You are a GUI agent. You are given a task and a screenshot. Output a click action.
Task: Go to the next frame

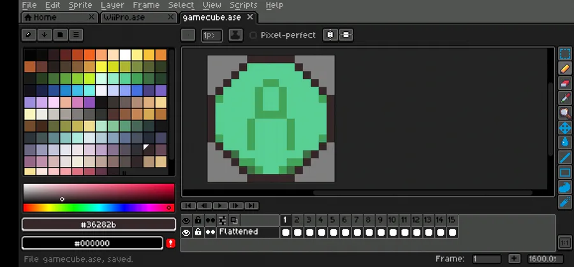[235, 206]
